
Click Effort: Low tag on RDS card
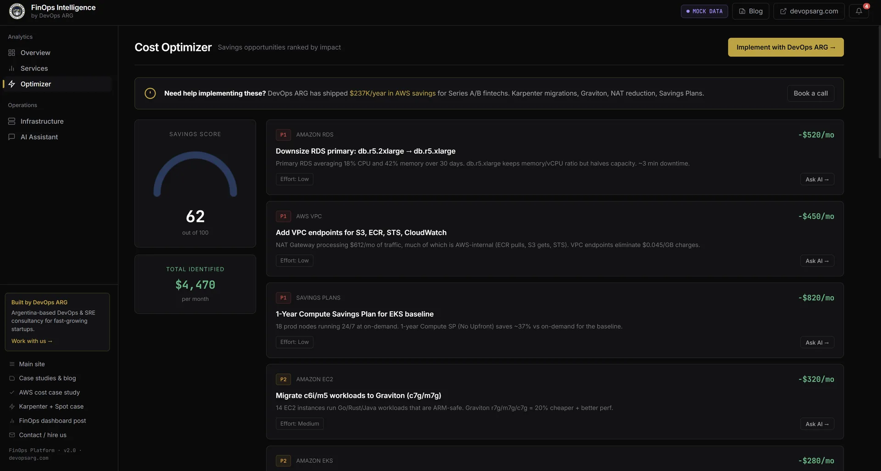coord(295,179)
